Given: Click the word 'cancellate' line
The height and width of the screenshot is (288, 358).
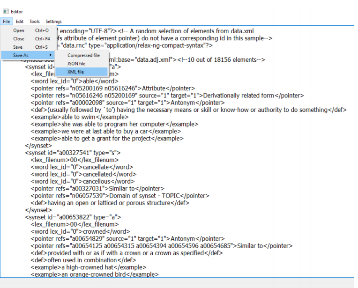Looking at the screenshot, I should 82,167.
